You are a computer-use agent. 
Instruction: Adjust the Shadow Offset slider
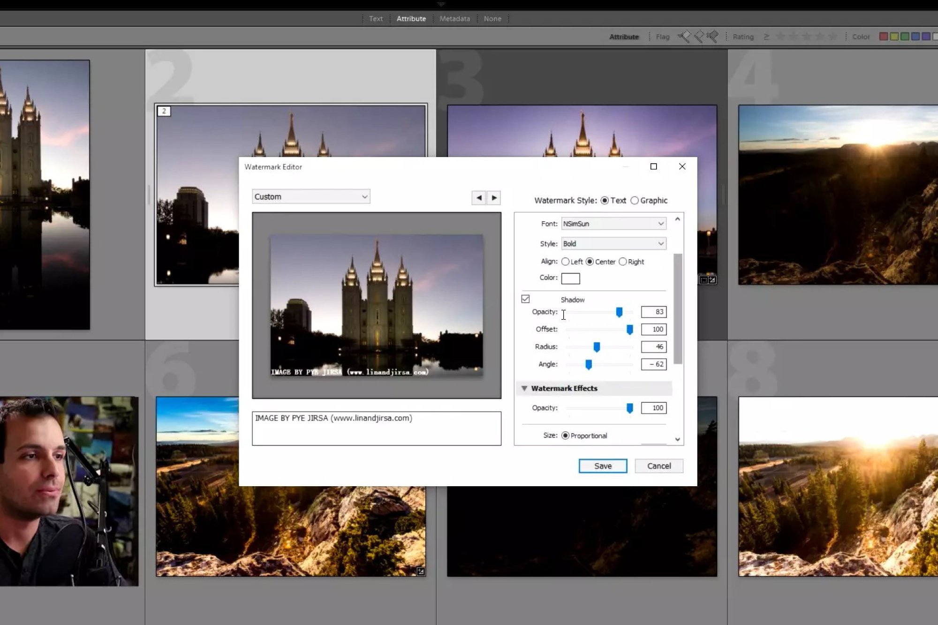click(630, 330)
